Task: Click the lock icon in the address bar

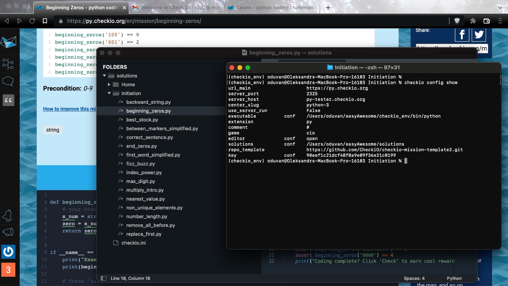Action: (61, 21)
